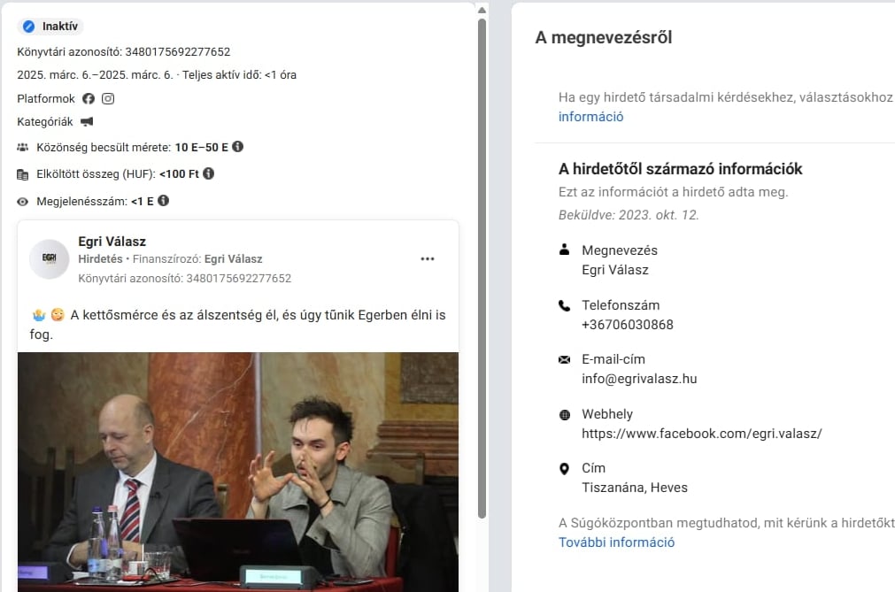
Task: Click the Egri Válasz profile avatar
Action: tap(49, 259)
